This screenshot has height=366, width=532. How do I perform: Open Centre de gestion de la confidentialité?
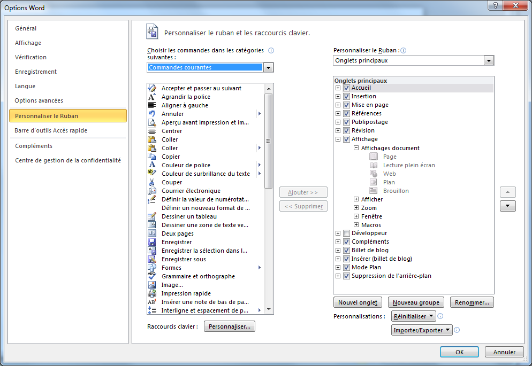point(68,160)
